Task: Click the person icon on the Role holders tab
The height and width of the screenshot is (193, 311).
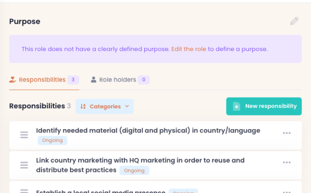Action: [x=94, y=79]
